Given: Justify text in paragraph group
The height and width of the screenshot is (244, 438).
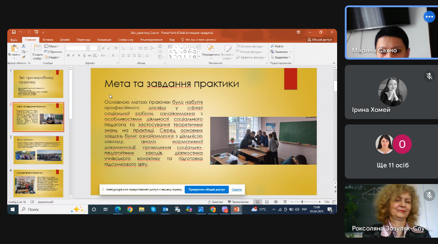Looking at the screenshot, I should pos(139,55).
